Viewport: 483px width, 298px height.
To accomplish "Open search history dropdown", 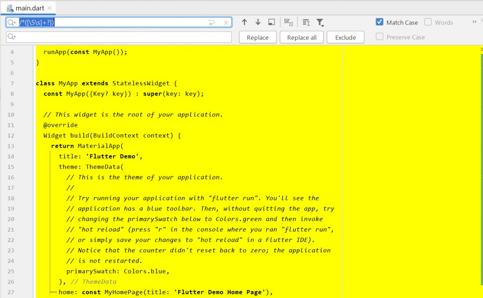I will pyautogui.click(x=11, y=23).
